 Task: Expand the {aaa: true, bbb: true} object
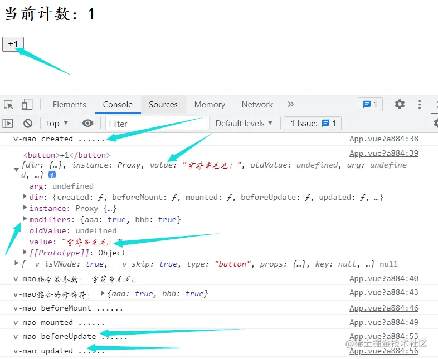coord(103,293)
